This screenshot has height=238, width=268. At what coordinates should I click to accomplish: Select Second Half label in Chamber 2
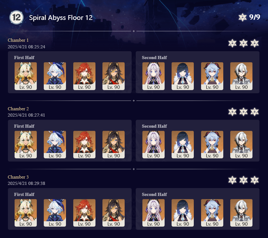pyautogui.click(x=154, y=126)
